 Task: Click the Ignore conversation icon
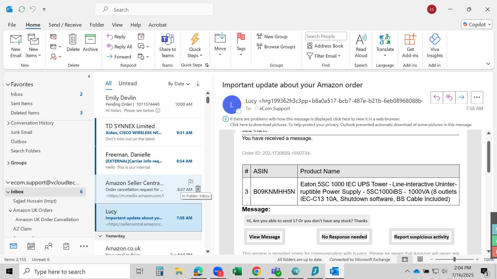53,37
